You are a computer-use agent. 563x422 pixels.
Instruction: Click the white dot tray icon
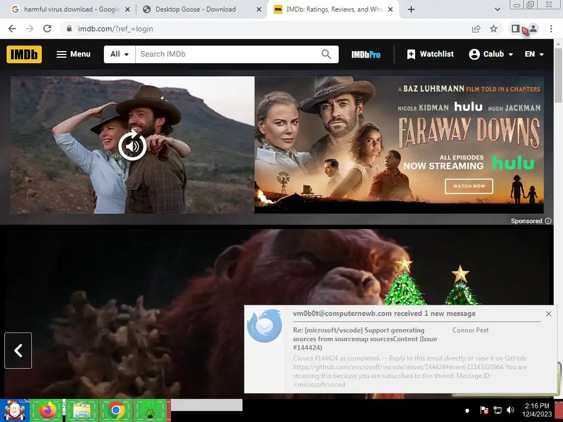[467, 410]
